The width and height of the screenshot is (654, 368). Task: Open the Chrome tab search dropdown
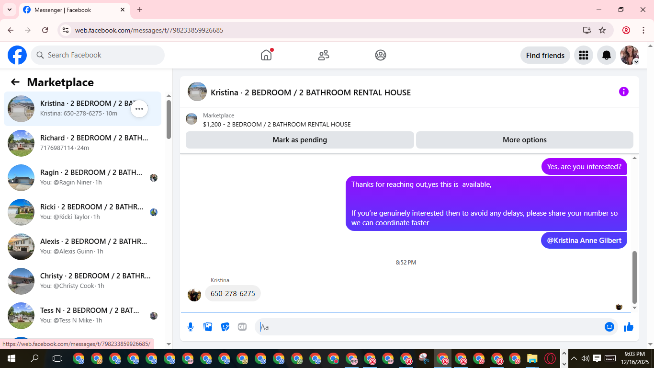pyautogui.click(x=10, y=10)
